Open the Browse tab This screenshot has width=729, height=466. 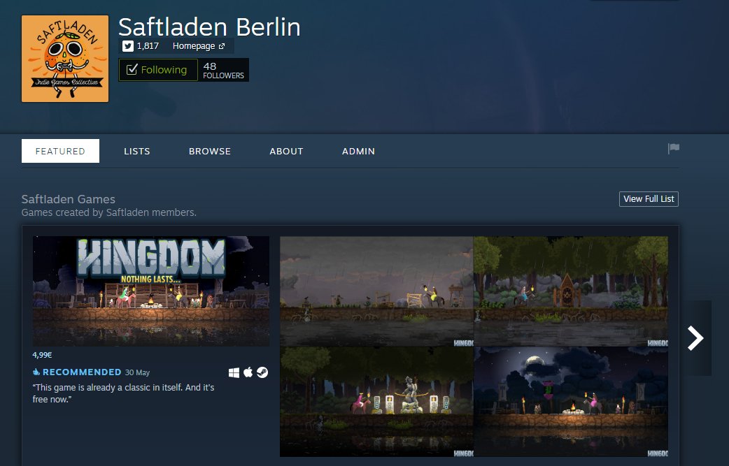tap(210, 152)
